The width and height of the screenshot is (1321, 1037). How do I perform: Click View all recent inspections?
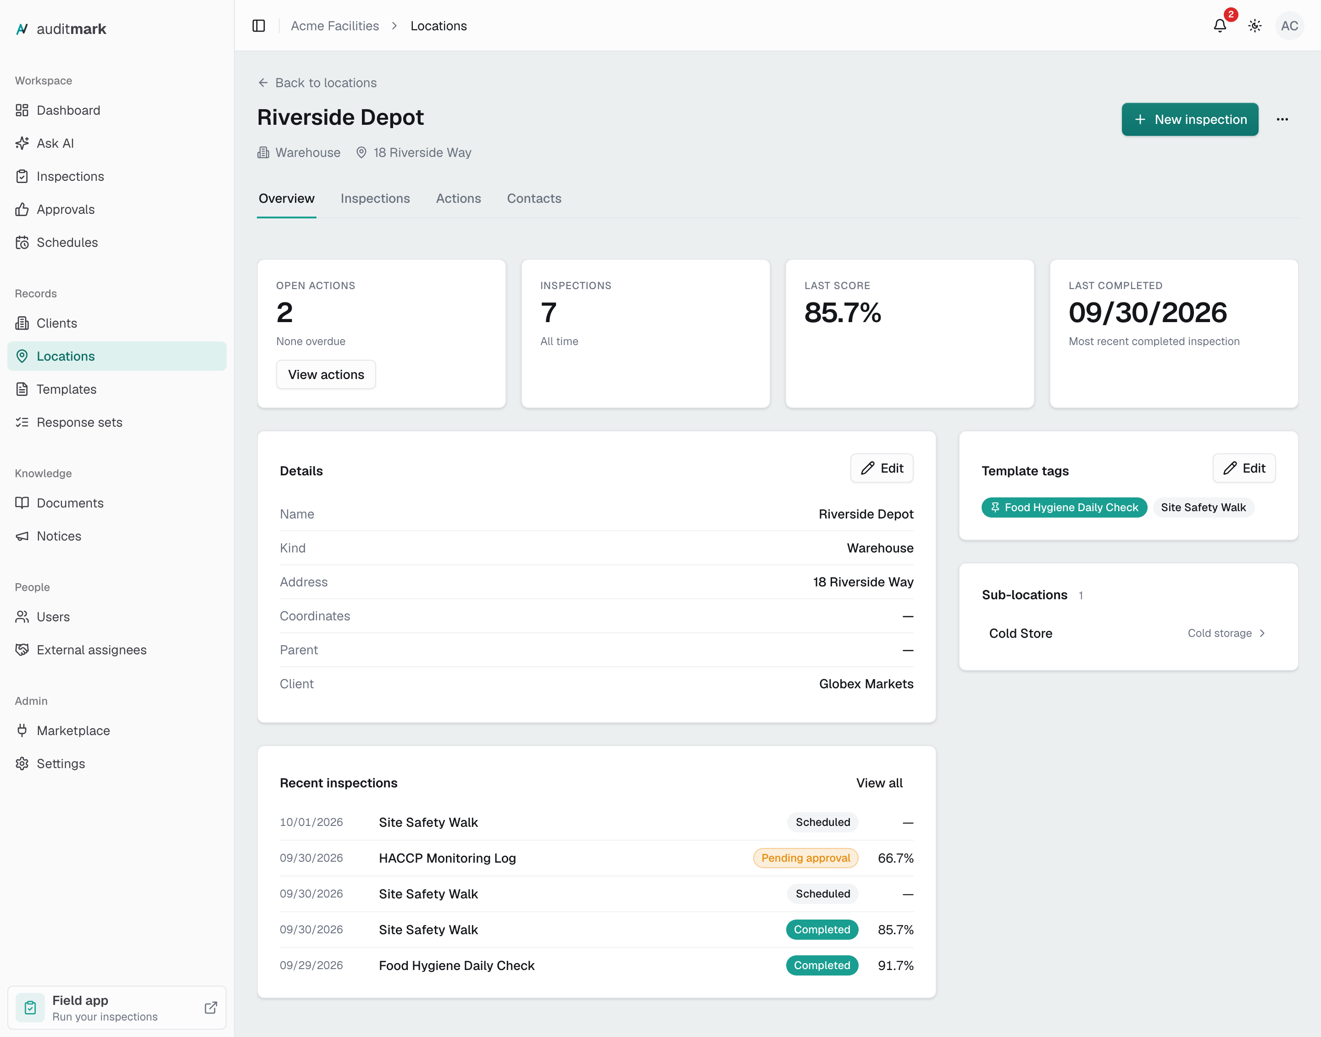click(879, 783)
